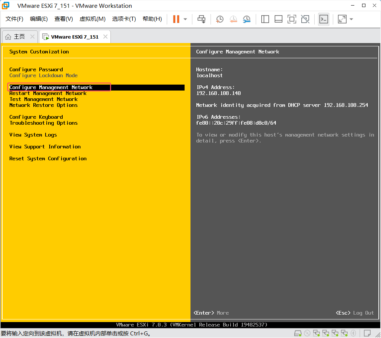Viewport: 381px width, 338px height.
Task: Click View System Logs entry
Action: (33, 135)
